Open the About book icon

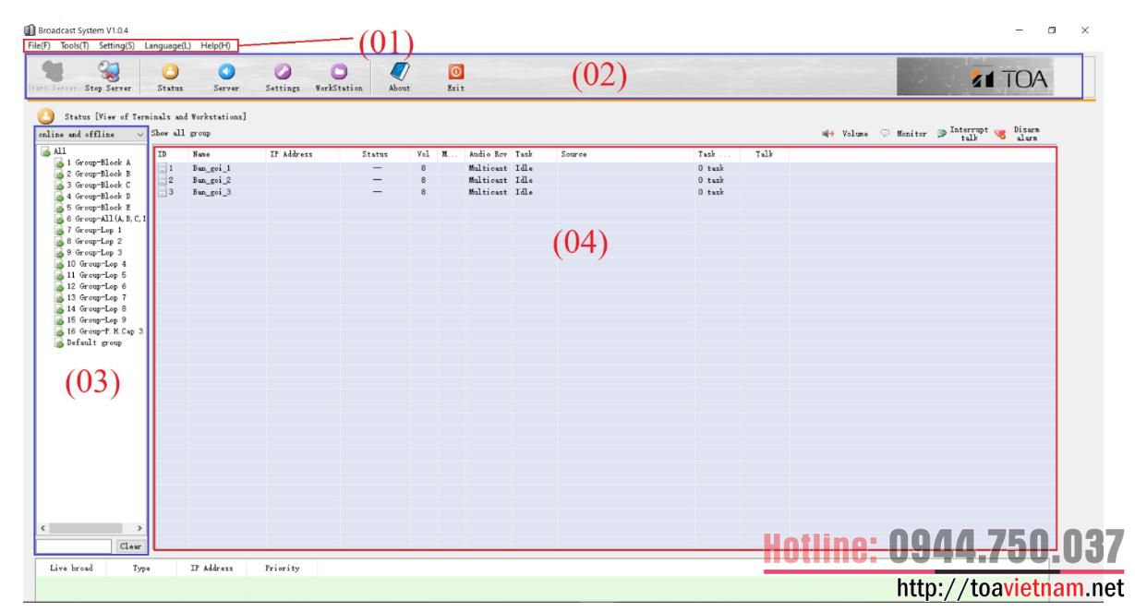[x=400, y=70]
